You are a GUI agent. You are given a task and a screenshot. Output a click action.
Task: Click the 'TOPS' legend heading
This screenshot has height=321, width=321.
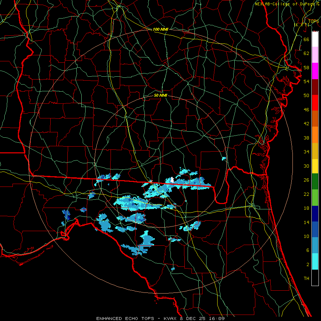point(314,21)
